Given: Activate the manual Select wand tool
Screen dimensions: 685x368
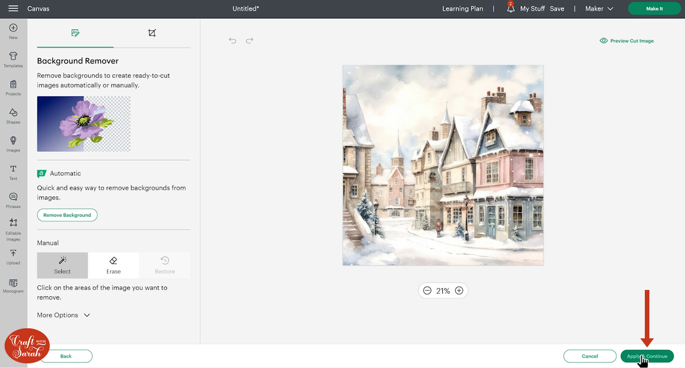Looking at the screenshot, I should coord(63,265).
